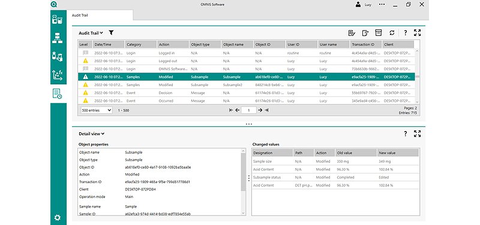Click the page number input field
The width and height of the screenshot is (480, 225).
[248, 110]
